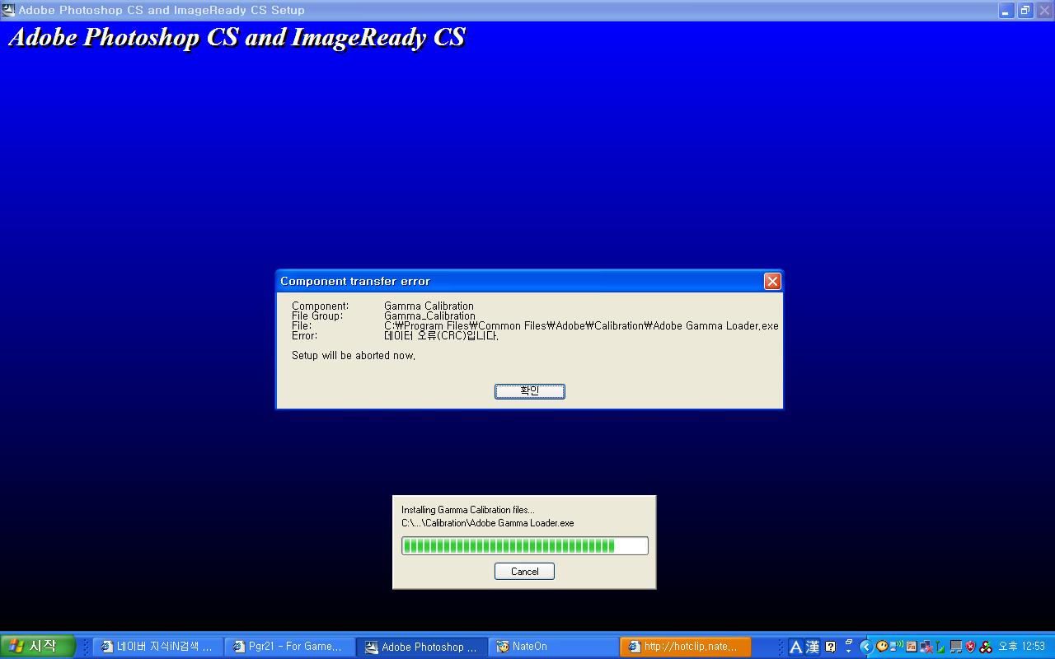Click the 확인 button in error dialog

[529, 391]
